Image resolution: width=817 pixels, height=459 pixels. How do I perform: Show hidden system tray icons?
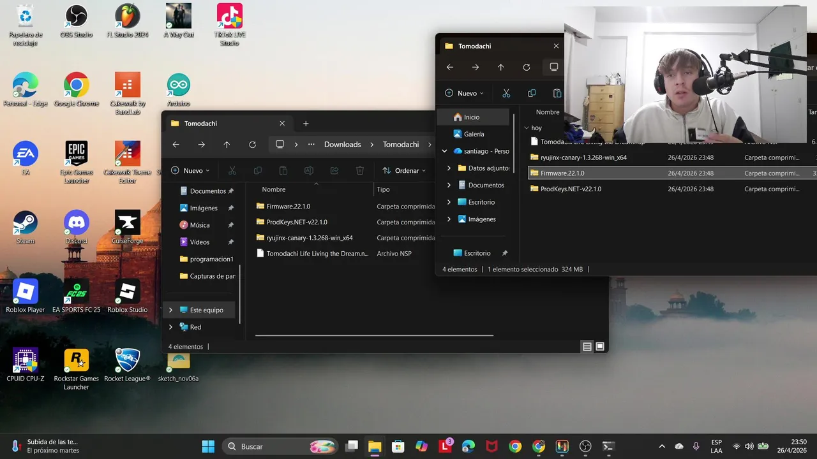click(662, 446)
